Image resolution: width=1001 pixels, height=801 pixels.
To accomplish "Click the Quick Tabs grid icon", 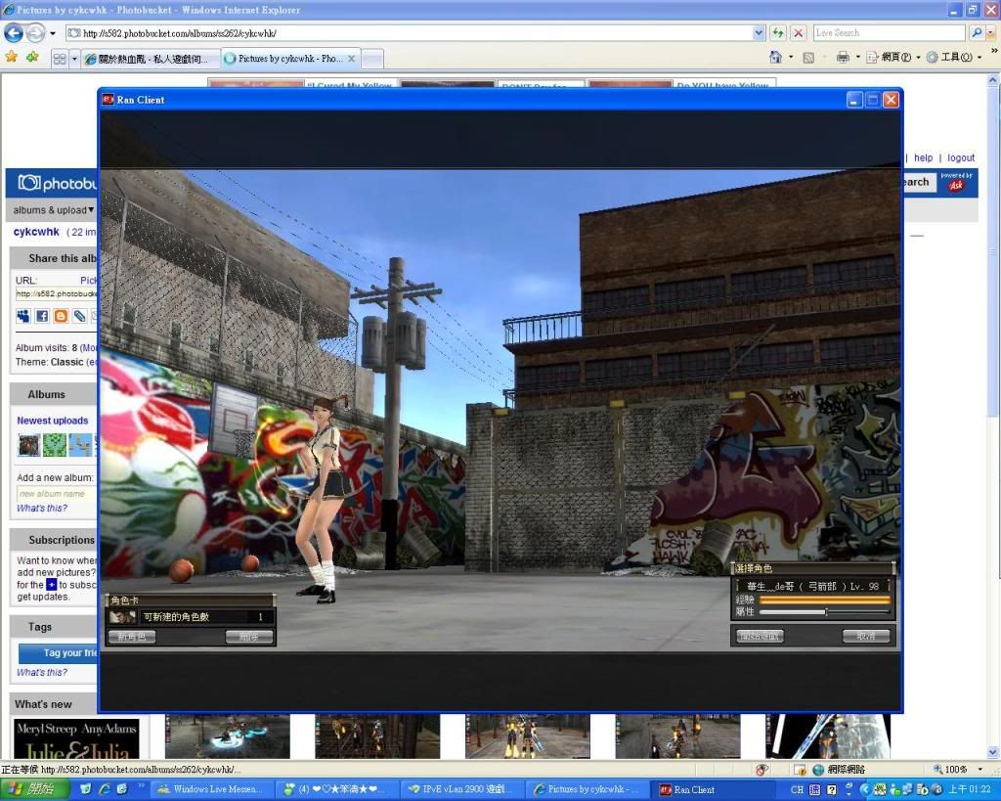I will (60, 59).
